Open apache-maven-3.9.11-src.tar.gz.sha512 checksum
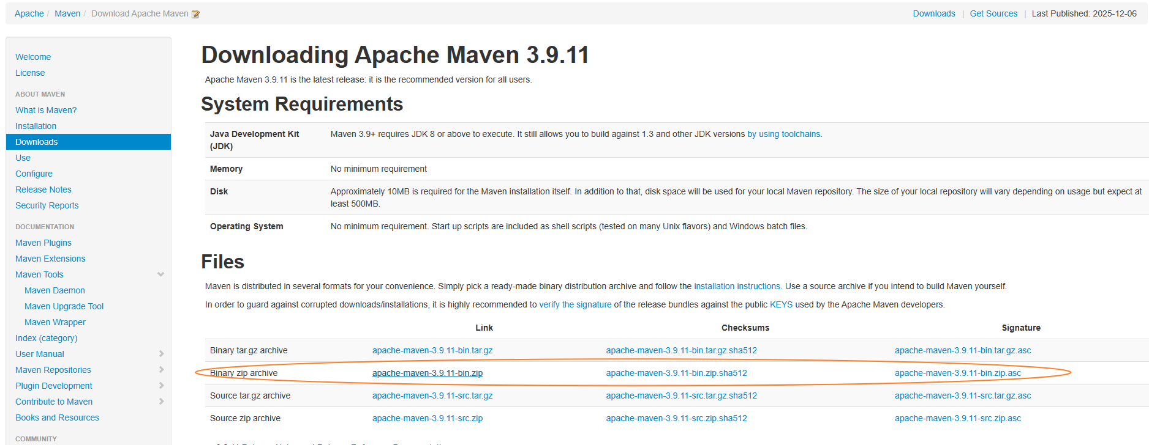 pyautogui.click(x=682, y=395)
